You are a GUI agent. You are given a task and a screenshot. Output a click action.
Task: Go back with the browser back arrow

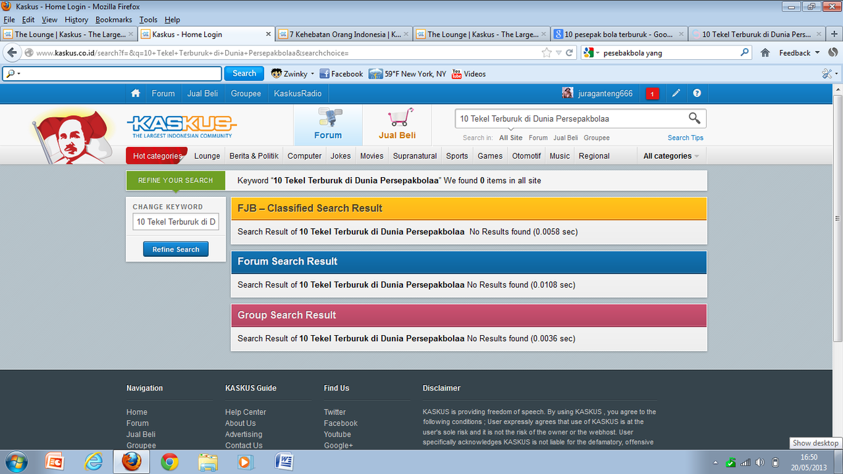(x=13, y=53)
